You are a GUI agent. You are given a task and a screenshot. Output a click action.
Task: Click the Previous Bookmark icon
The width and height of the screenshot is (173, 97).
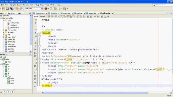(78, 16)
